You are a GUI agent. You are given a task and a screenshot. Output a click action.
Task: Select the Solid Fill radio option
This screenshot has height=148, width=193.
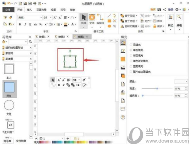[x=131, y=50]
